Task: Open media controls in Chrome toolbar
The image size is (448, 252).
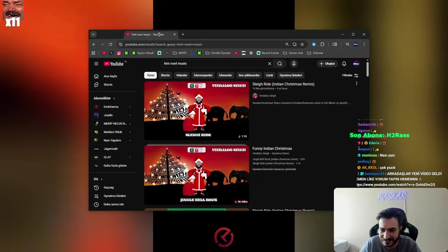Action: click(347, 44)
